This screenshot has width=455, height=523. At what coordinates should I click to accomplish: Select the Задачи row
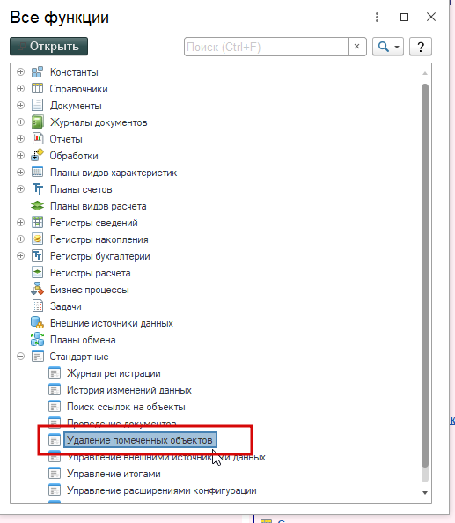point(66,306)
